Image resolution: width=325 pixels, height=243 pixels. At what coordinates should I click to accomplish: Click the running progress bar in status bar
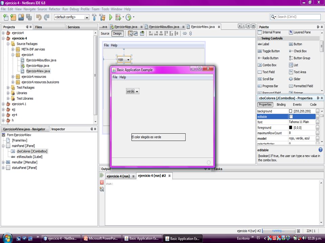pos(279,231)
